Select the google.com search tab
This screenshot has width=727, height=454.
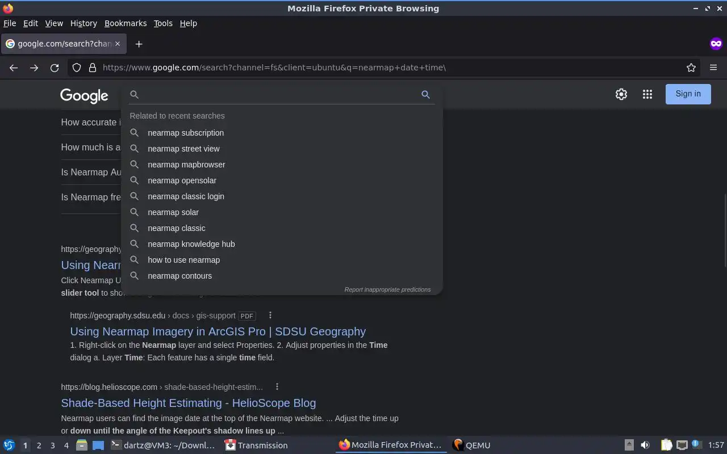coord(64,44)
